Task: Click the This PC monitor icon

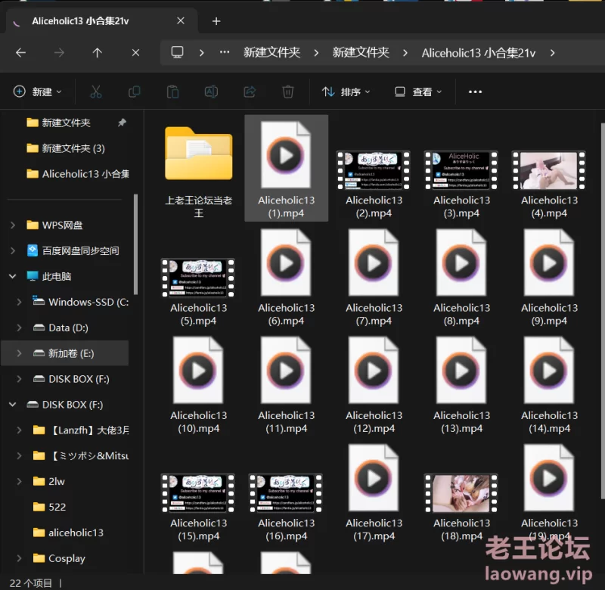Action: click(177, 52)
